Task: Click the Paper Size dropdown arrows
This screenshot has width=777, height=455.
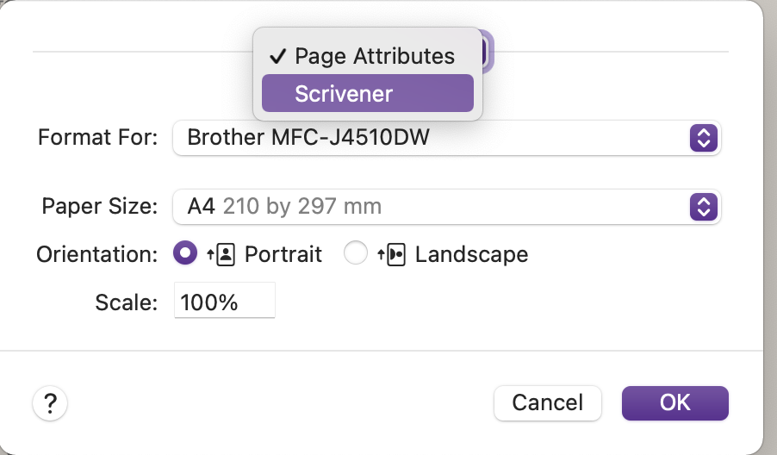Action: point(704,207)
